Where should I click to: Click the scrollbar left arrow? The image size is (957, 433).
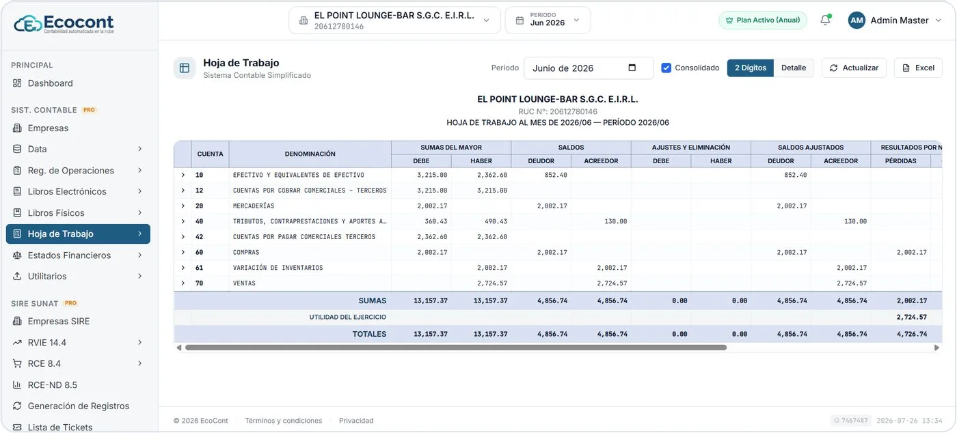179,348
